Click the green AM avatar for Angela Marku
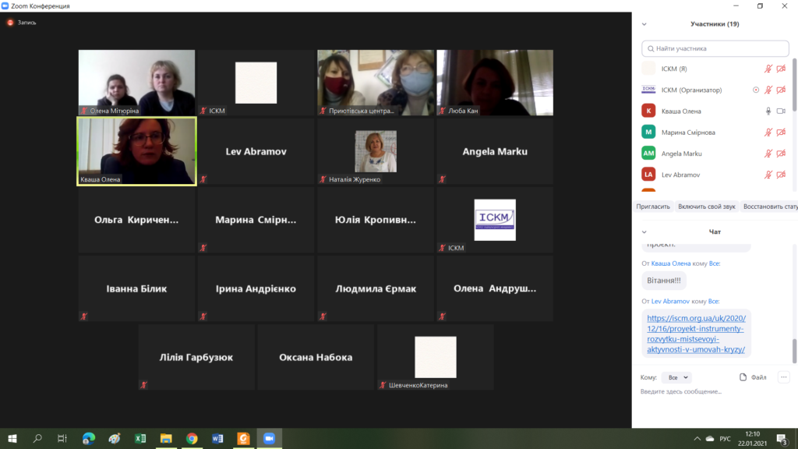Screen dimensions: 798x449 [648, 154]
